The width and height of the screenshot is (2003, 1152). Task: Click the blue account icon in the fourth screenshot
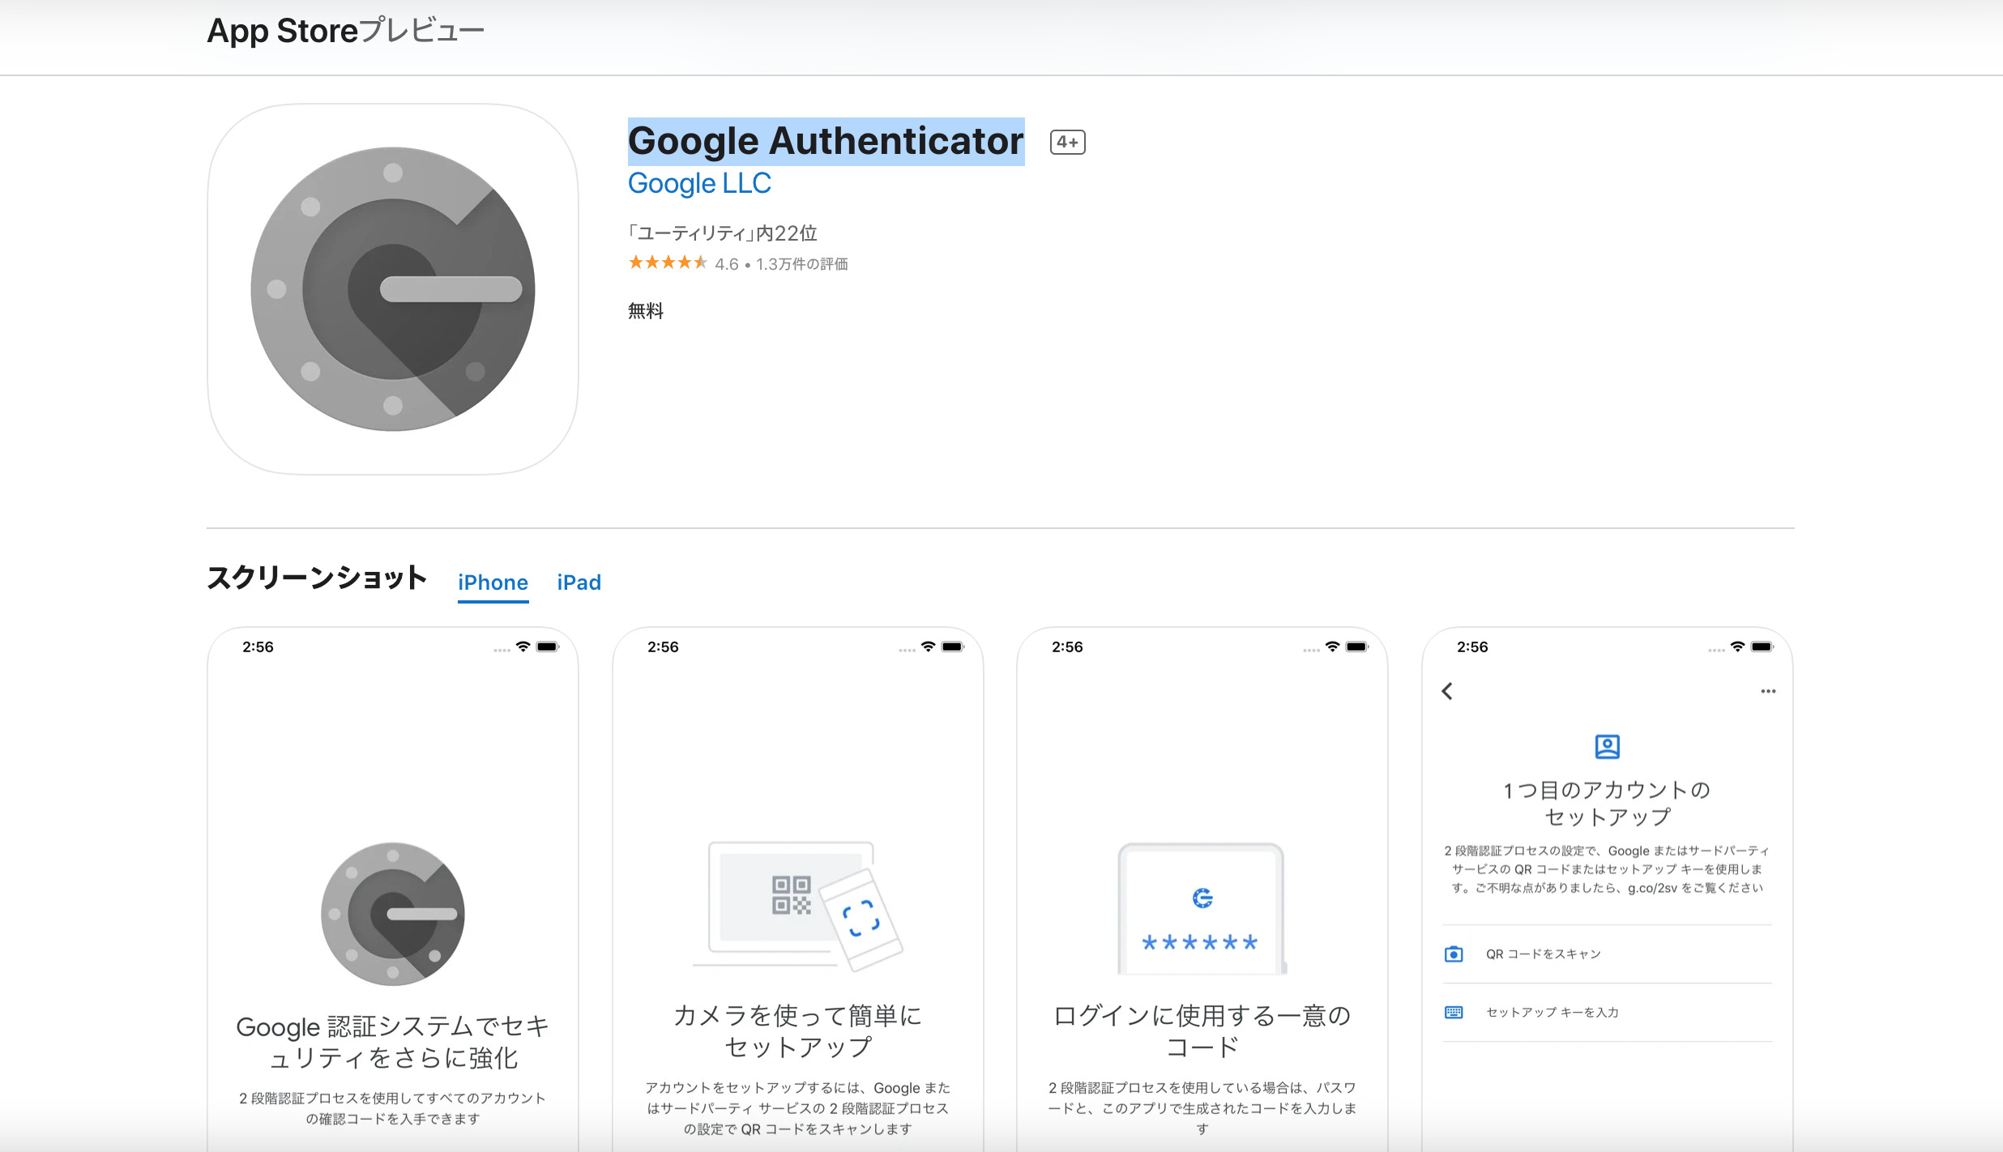pos(1608,746)
